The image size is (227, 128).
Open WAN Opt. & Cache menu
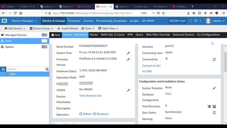coord(112,35)
